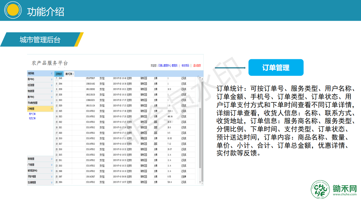Screen dimensions: 361x203
Task: Click the 锄禾网 logo
Action: pyautogui.click(x=334, y=189)
